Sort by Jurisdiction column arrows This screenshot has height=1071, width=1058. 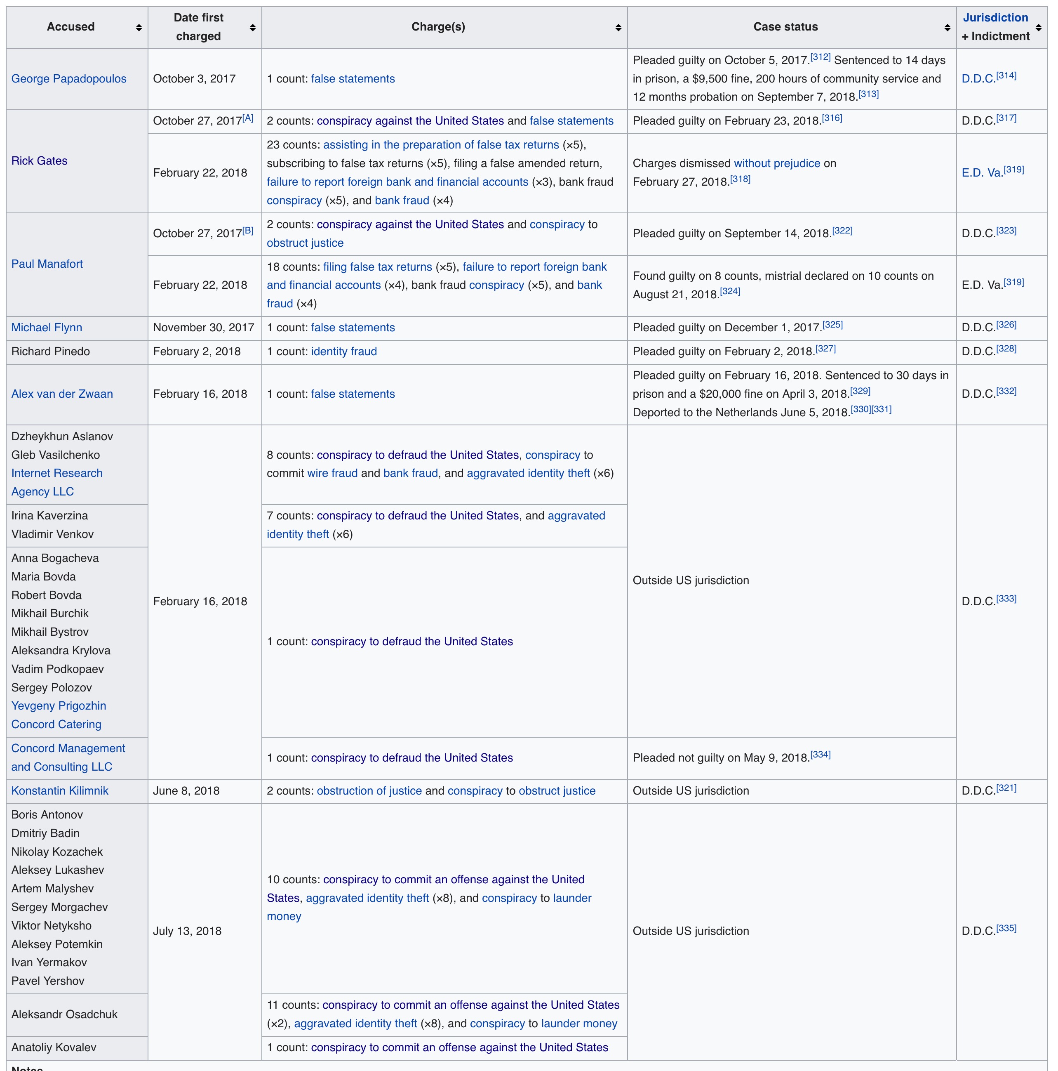click(1039, 27)
